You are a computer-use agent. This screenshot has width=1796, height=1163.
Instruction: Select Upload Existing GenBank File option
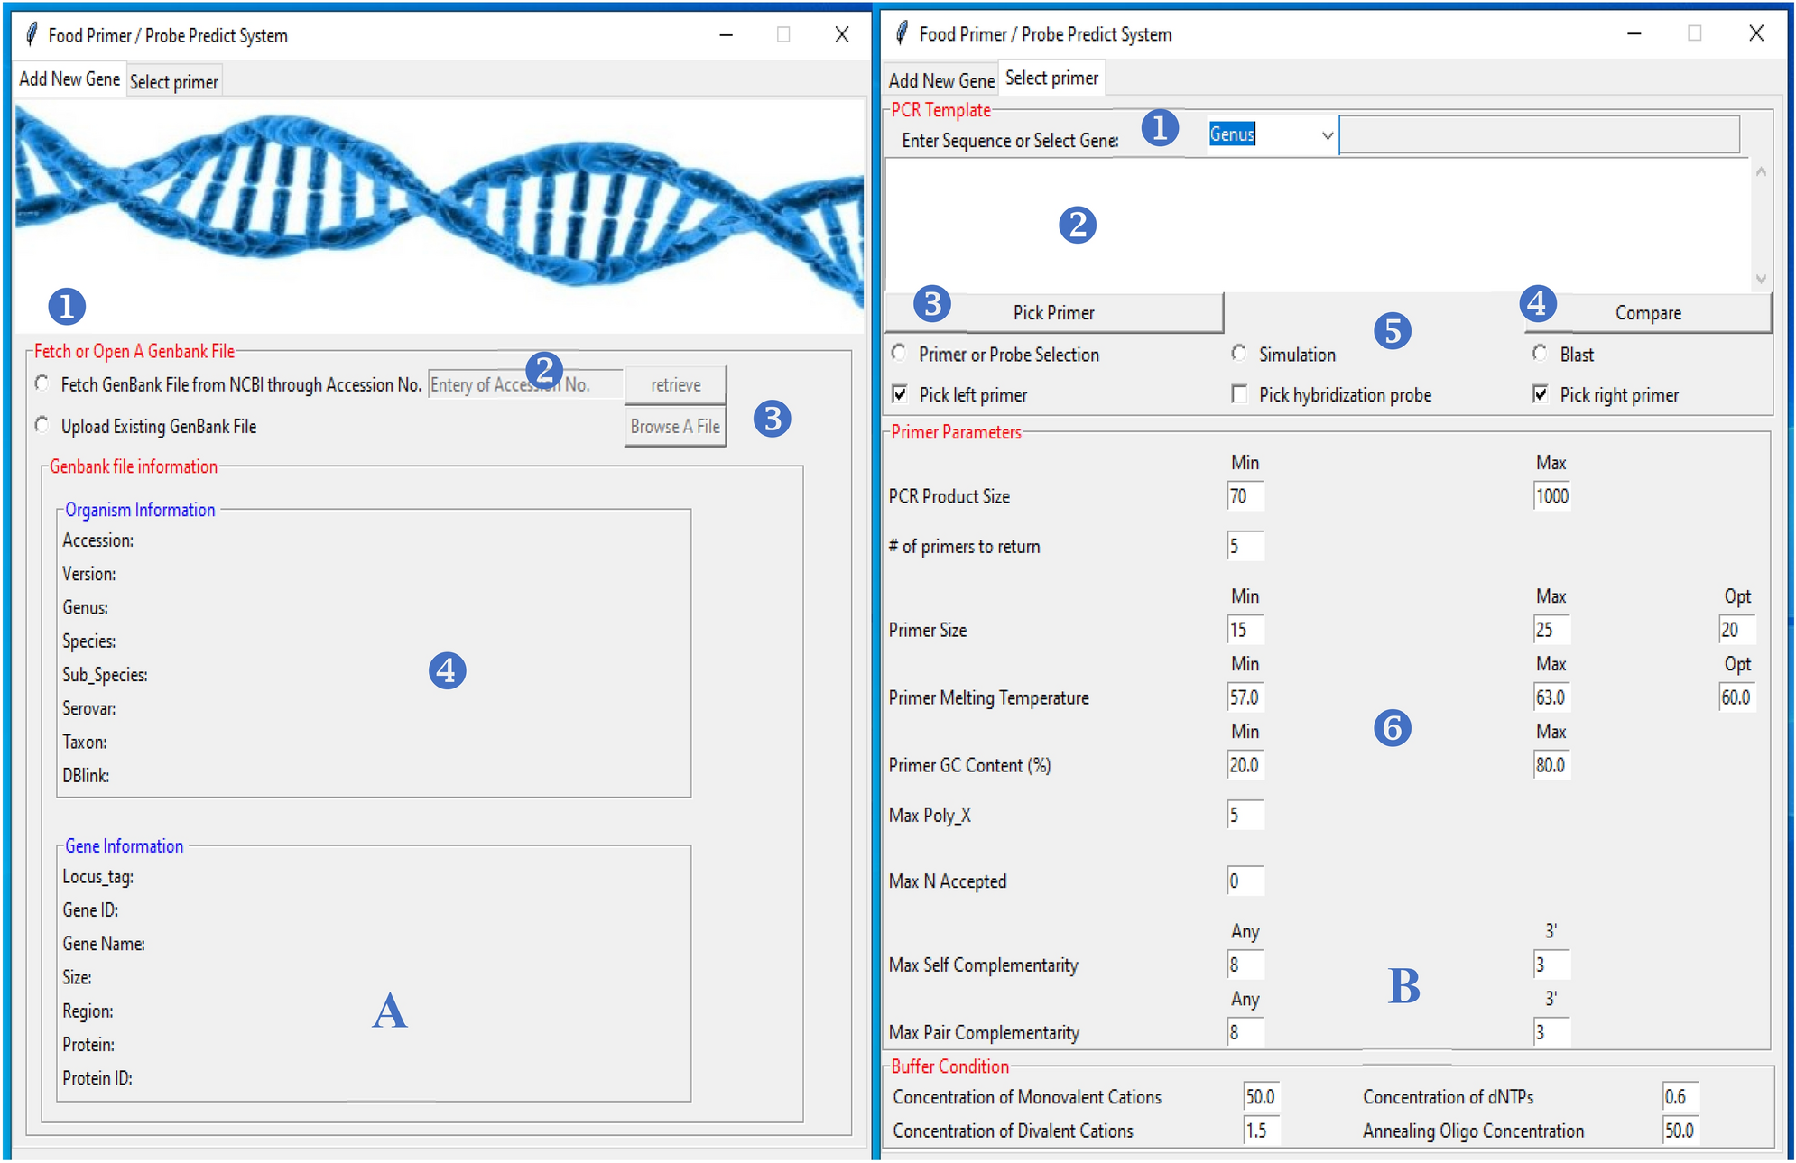(x=42, y=425)
